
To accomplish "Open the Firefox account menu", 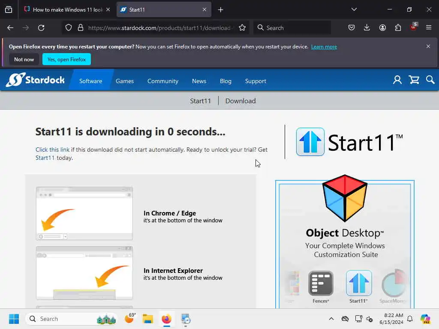I will pos(382,28).
